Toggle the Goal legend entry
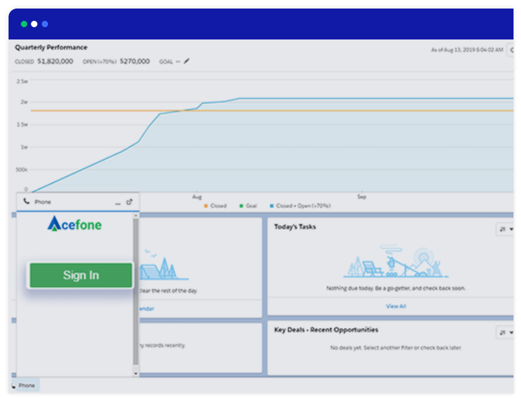The width and height of the screenshot is (521, 398). click(248, 205)
